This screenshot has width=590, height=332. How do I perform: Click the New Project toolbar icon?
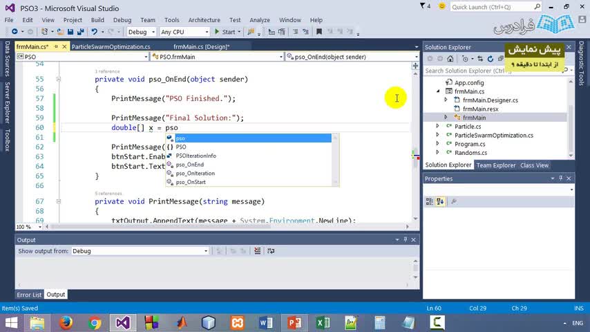click(x=44, y=32)
